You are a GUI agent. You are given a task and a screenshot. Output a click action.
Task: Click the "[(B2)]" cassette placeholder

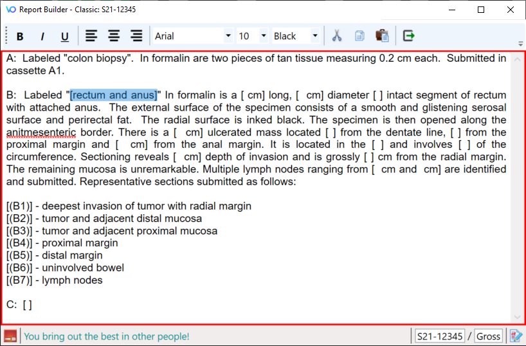click(19, 219)
